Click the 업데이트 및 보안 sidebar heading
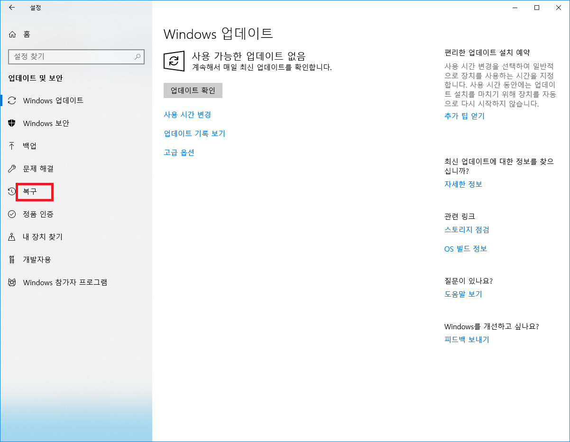 point(36,78)
